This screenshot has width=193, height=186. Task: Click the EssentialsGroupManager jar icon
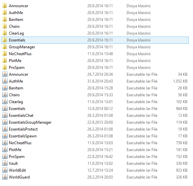point(5,122)
